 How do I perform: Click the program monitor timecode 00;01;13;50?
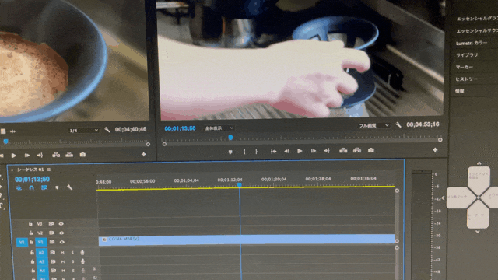[x=180, y=128]
